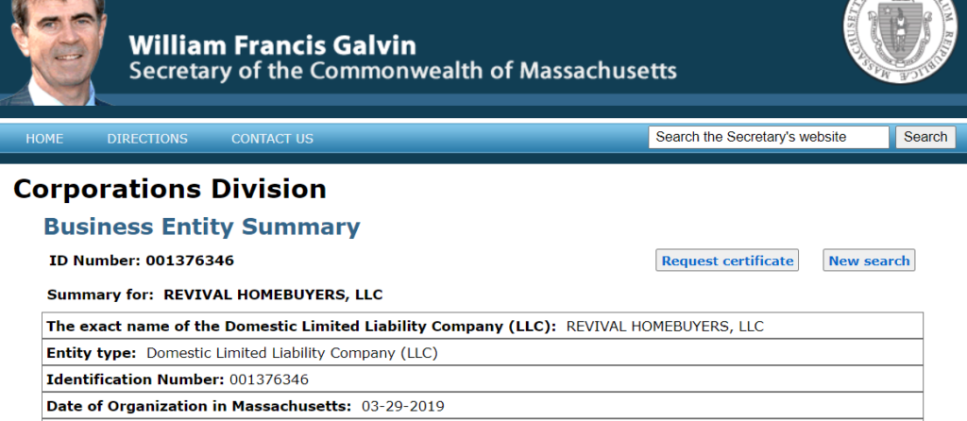This screenshot has height=421, width=967.
Task: Start a New search
Action: [x=869, y=261]
